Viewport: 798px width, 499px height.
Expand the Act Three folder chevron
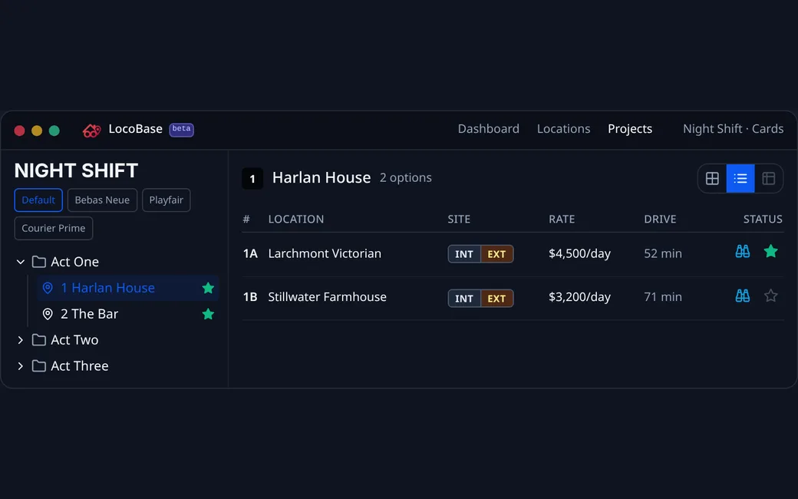click(21, 365)
